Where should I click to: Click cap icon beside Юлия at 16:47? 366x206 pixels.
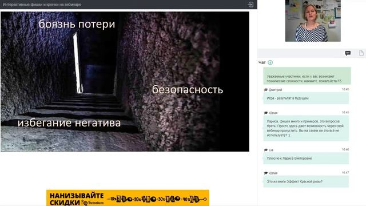point(266,173)
